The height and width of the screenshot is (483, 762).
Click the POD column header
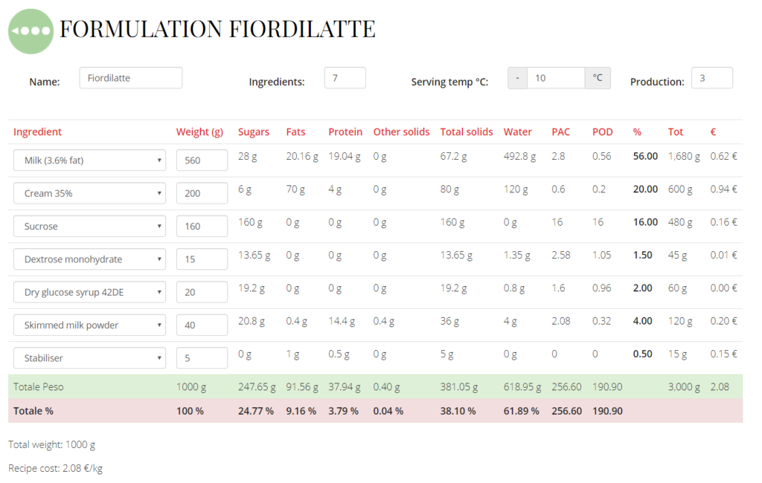603,132
